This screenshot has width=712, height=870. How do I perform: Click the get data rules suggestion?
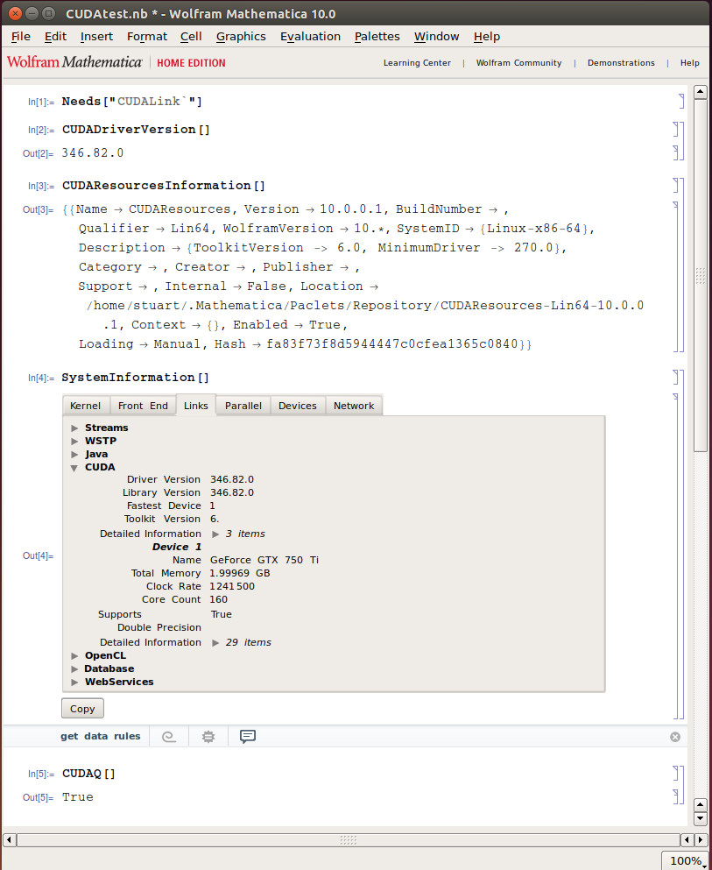[101, 736]
